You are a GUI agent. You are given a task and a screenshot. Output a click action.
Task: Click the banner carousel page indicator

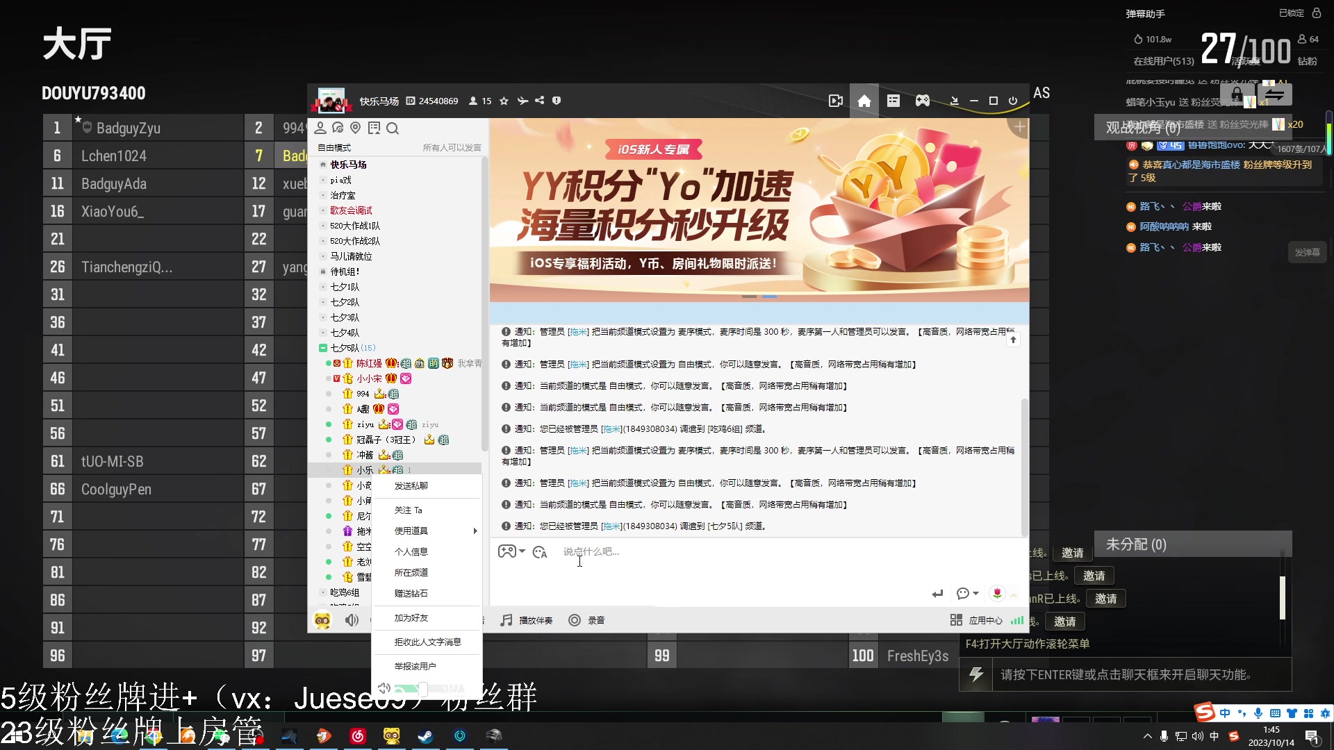click(x=759, y=297)
